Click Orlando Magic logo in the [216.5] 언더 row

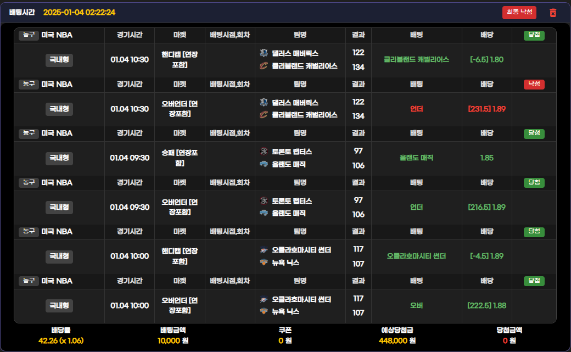[264, 213]
